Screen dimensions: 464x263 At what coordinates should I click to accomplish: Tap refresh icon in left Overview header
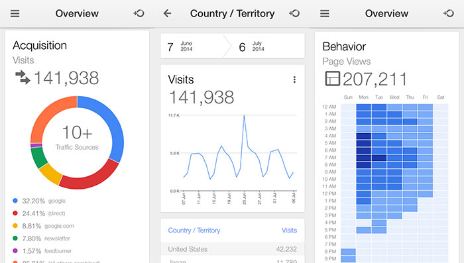click(x=139, y=13)
